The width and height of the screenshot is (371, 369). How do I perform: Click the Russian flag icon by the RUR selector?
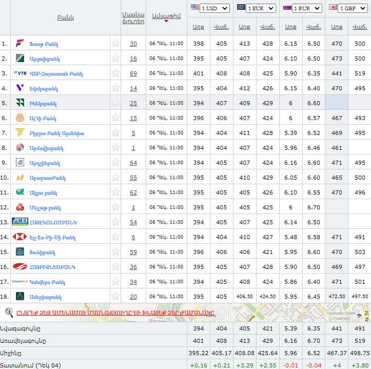287,8
